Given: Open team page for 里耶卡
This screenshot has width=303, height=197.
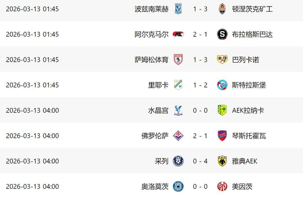Looking at the screenshot, I should [158, 85].
